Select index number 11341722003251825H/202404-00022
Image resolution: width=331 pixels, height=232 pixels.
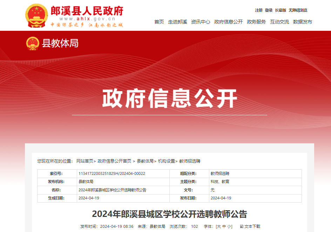(112, 173)
